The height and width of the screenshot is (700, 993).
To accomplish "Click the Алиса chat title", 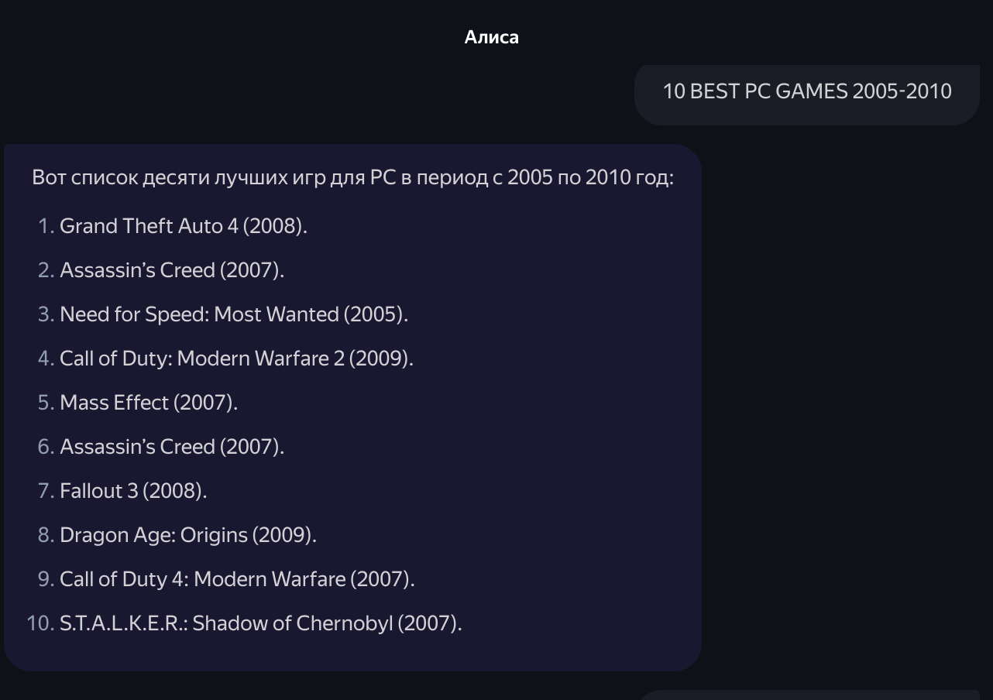I will [491, 37].
